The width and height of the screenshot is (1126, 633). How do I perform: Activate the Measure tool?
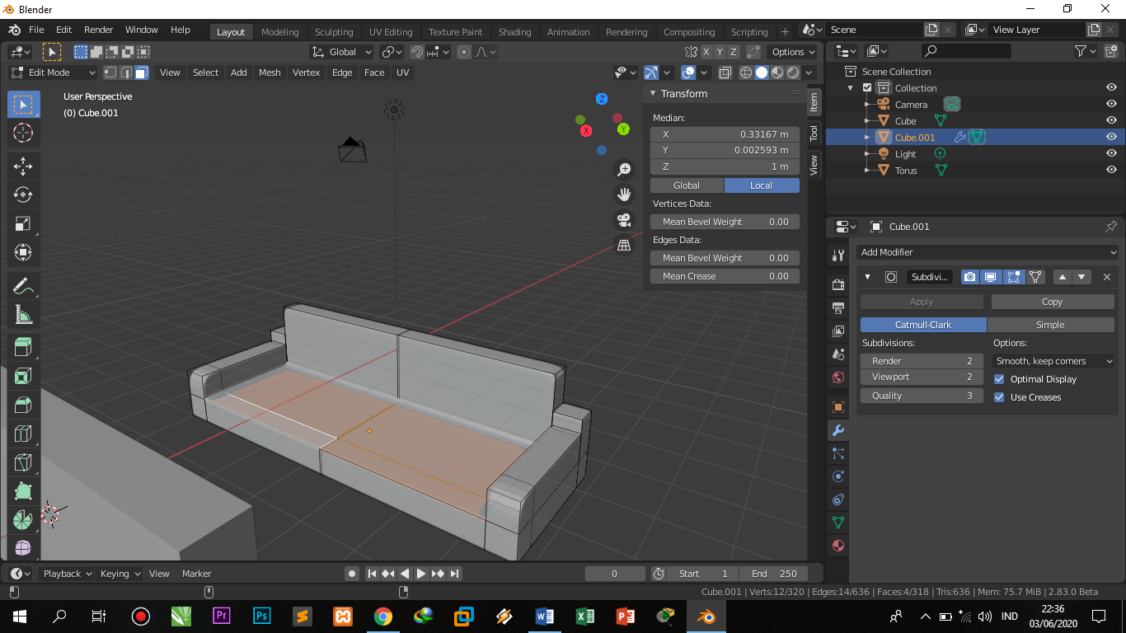tap(23, 315)
